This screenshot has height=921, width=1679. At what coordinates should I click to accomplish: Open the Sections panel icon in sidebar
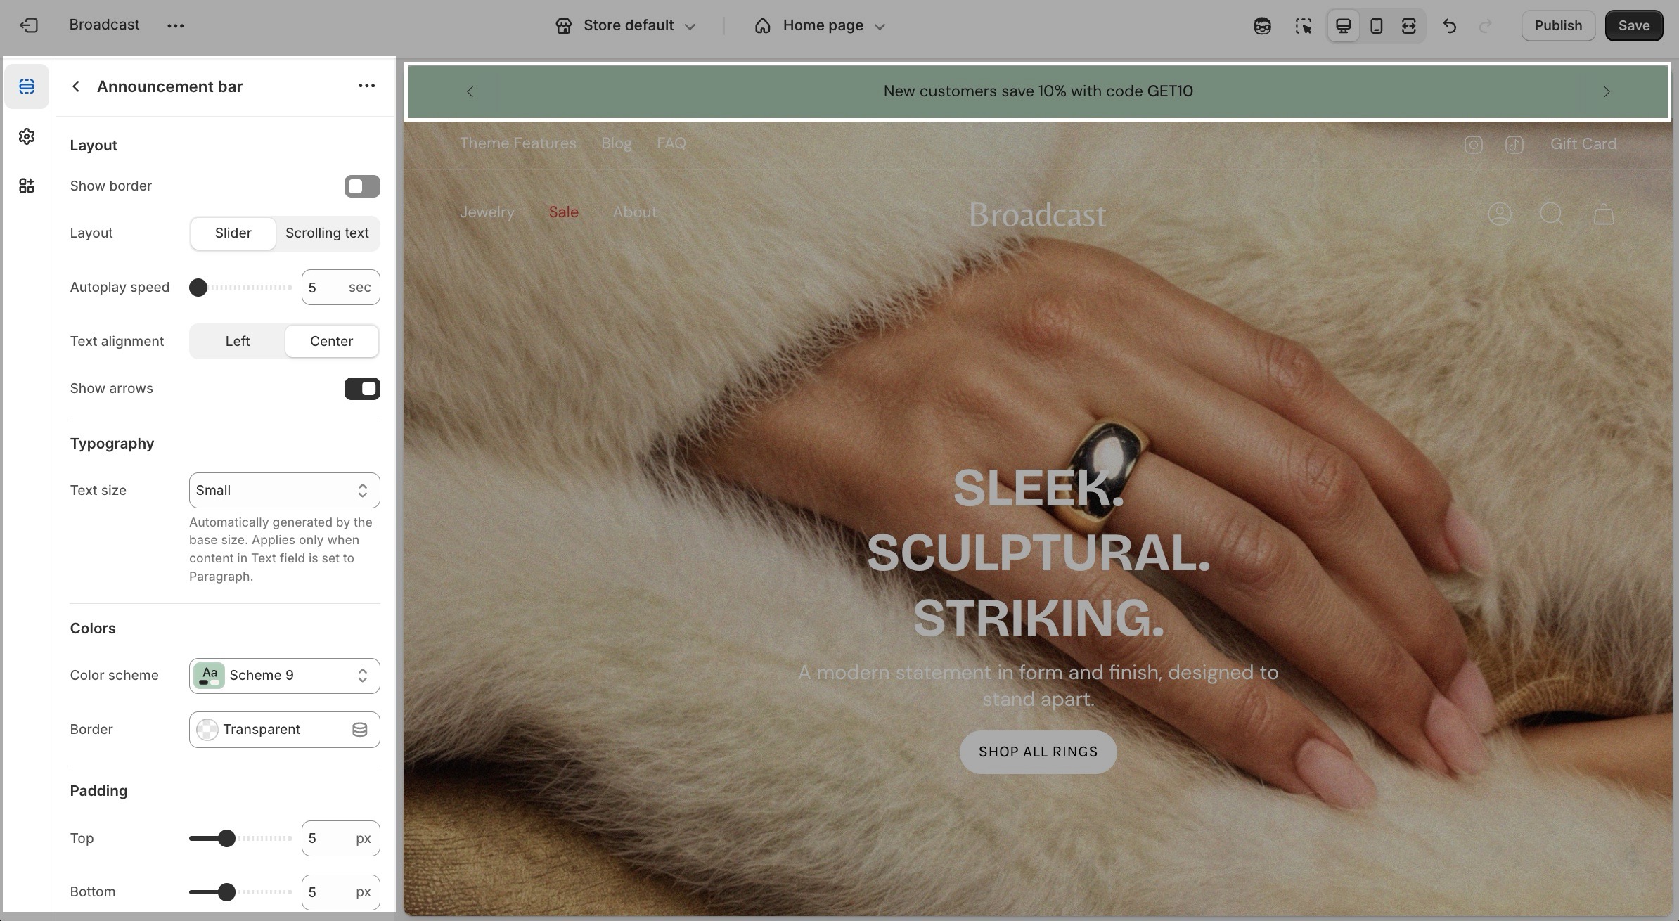click(27, 86)
